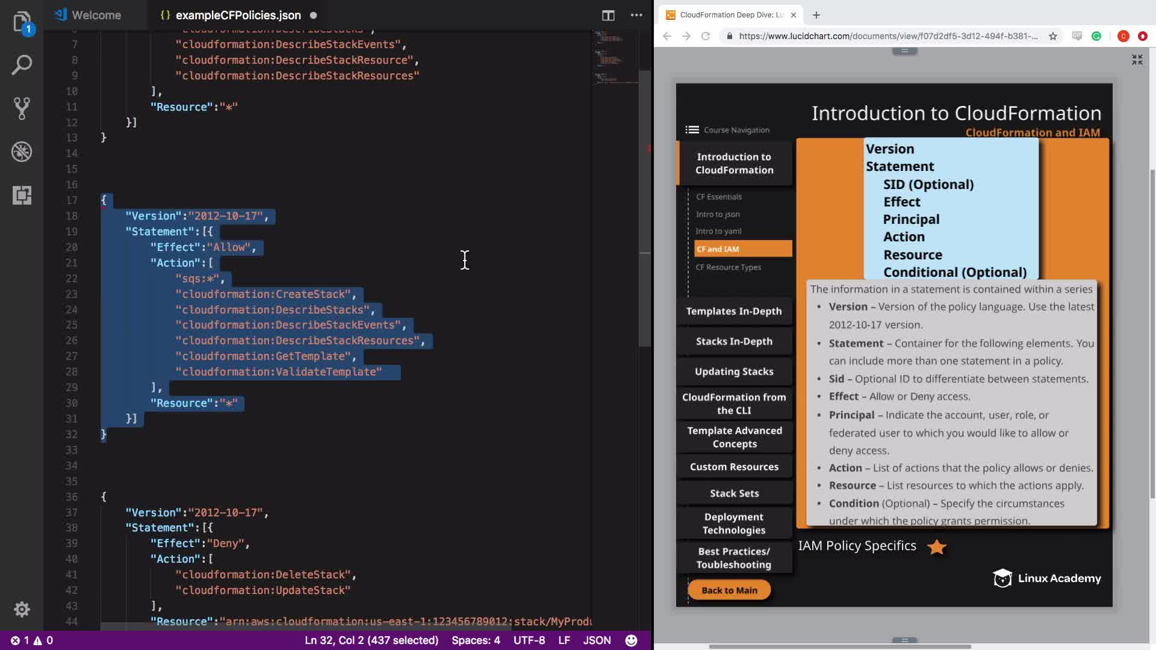Click the split editor icon

608,15
